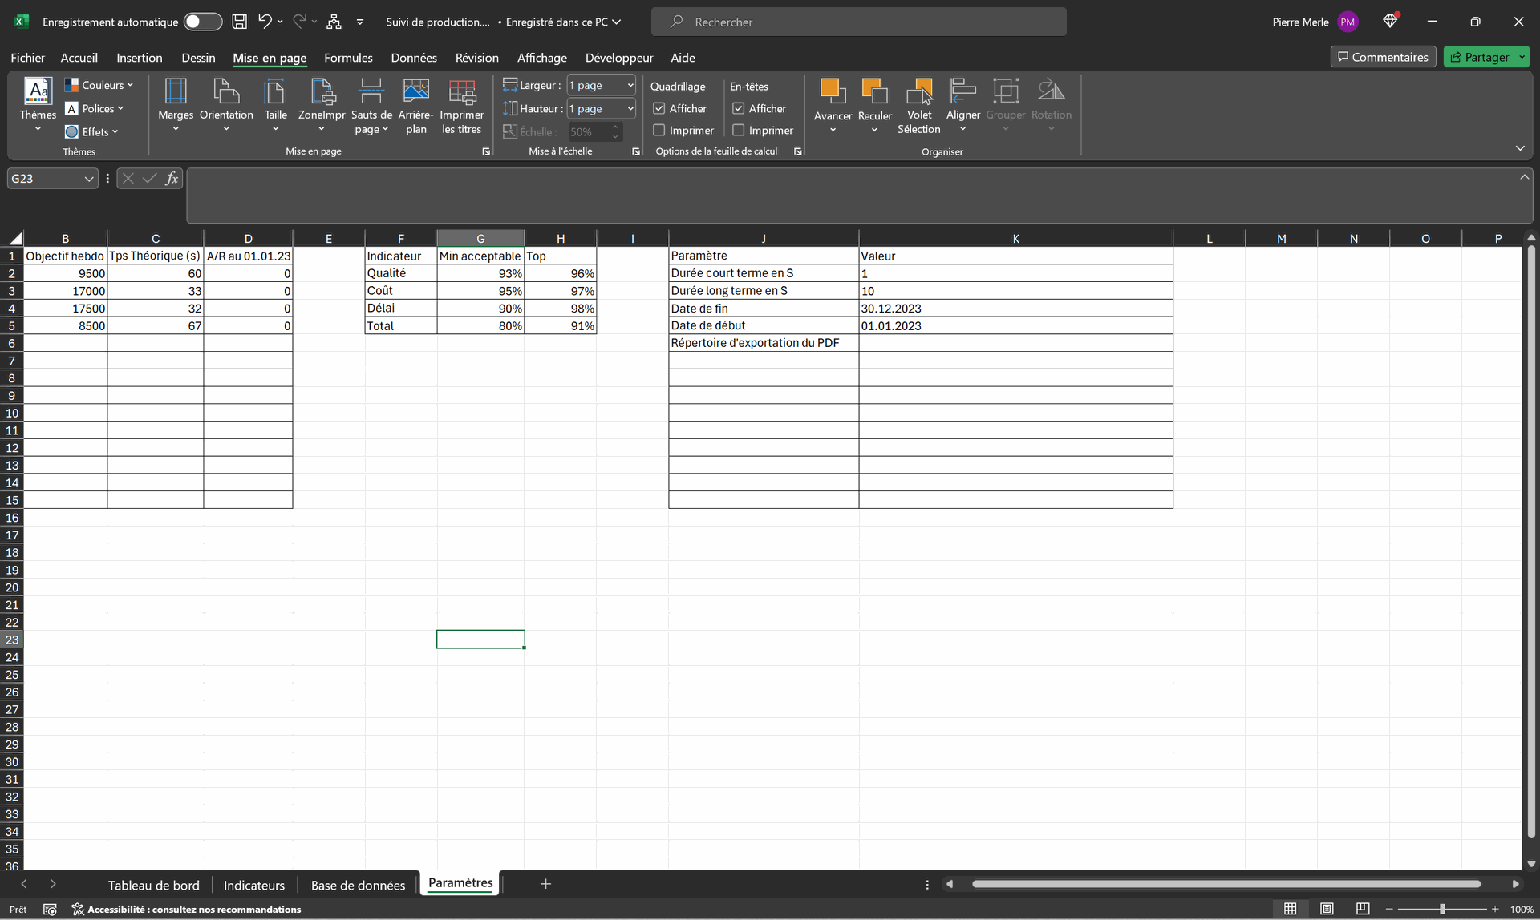Open the Tableau de bord sheet
The height and width of the screenshot is (920, 1540).
pos(154,885)
